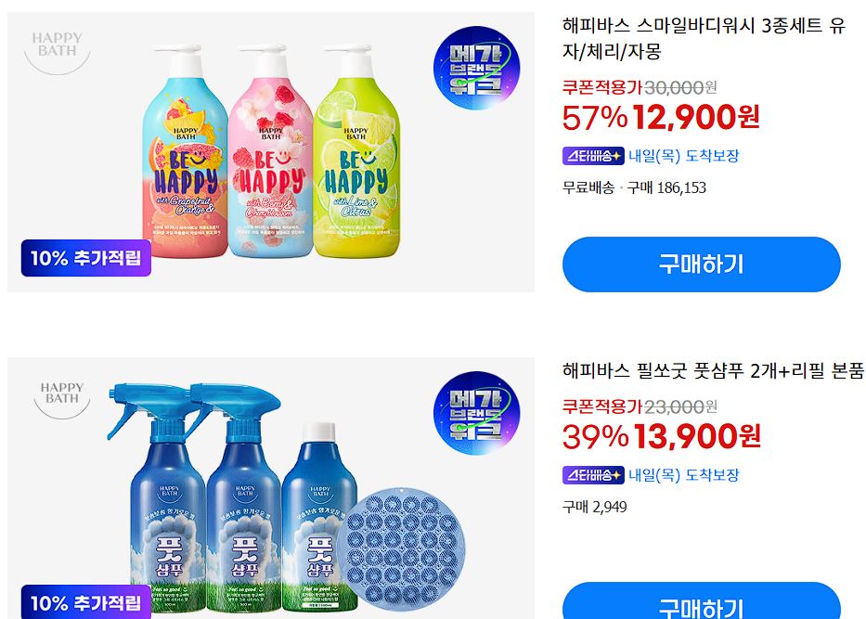Click the Happy Bath logo on body wash image
This screenshot has height=619, width=866.
[x=58, y=51]
